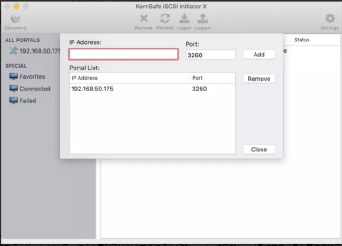Click the IP Address column header
The width and height of the screenshot is (342, 246).
pos(130,78)
